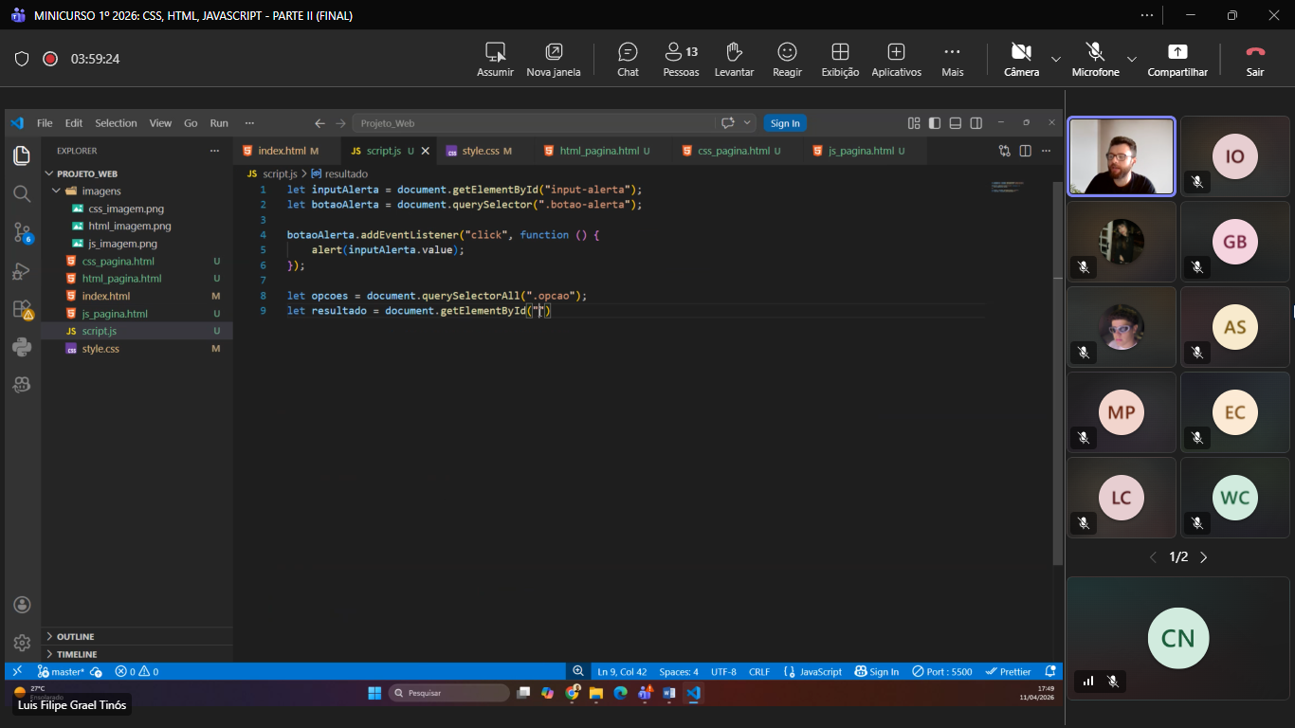Leave the meeting with Sair
The width and height of the screenshot is (1295, 728).
pos(1255,59)
